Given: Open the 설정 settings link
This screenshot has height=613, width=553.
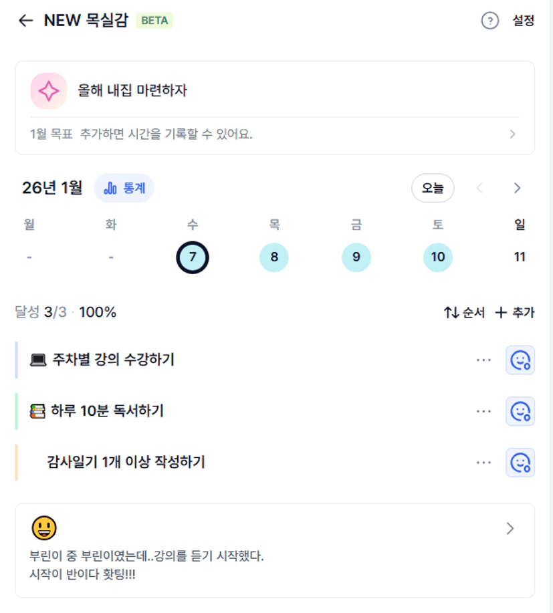Looking at the screenshot, I should click(524, 21).
